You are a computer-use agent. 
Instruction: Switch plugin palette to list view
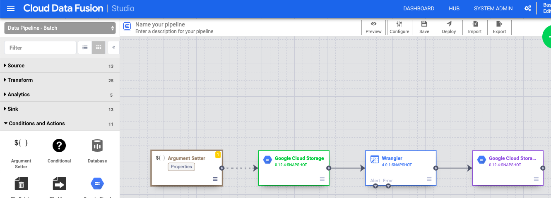click(x=85, y=48)
